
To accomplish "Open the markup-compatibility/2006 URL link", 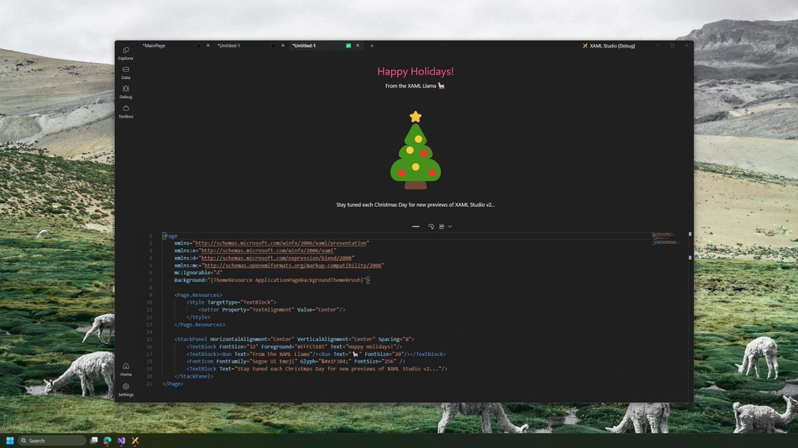I will (x=294, y=265).
